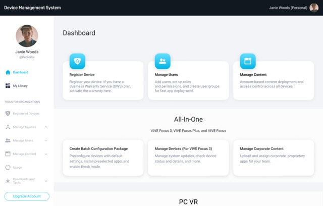Viewport: 323px width, 206px height.
Task: Click the Manage Users blue tile icon
Action: (163, 61)
